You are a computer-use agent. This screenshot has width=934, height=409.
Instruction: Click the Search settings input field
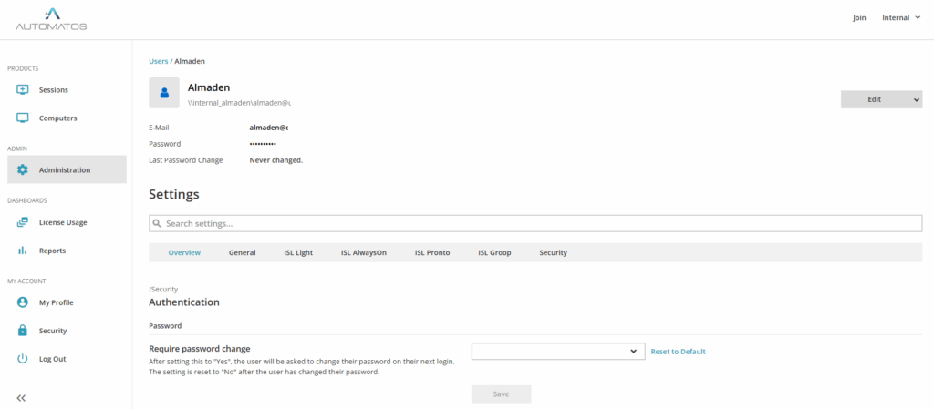535,223
